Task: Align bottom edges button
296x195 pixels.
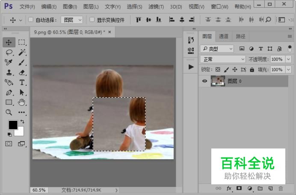Action: pos(159,20)
